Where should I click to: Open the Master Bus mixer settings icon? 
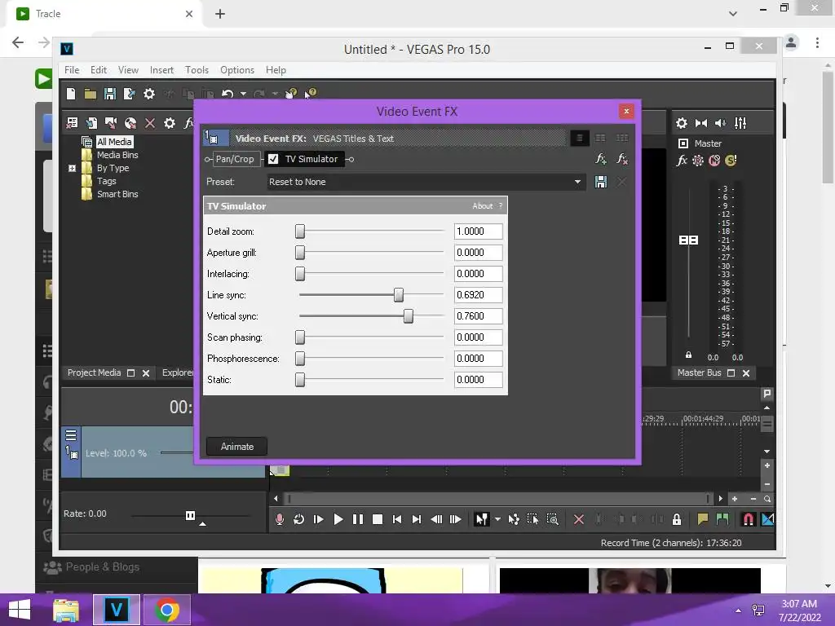click(682, 124)
